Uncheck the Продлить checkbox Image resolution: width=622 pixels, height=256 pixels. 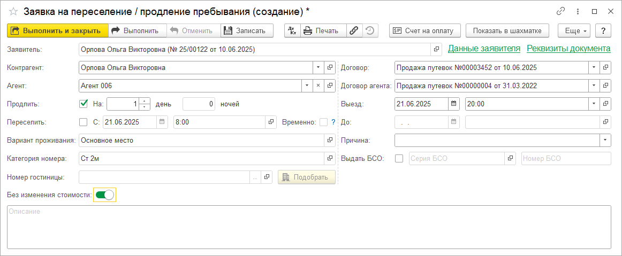[x=84, y=104]
